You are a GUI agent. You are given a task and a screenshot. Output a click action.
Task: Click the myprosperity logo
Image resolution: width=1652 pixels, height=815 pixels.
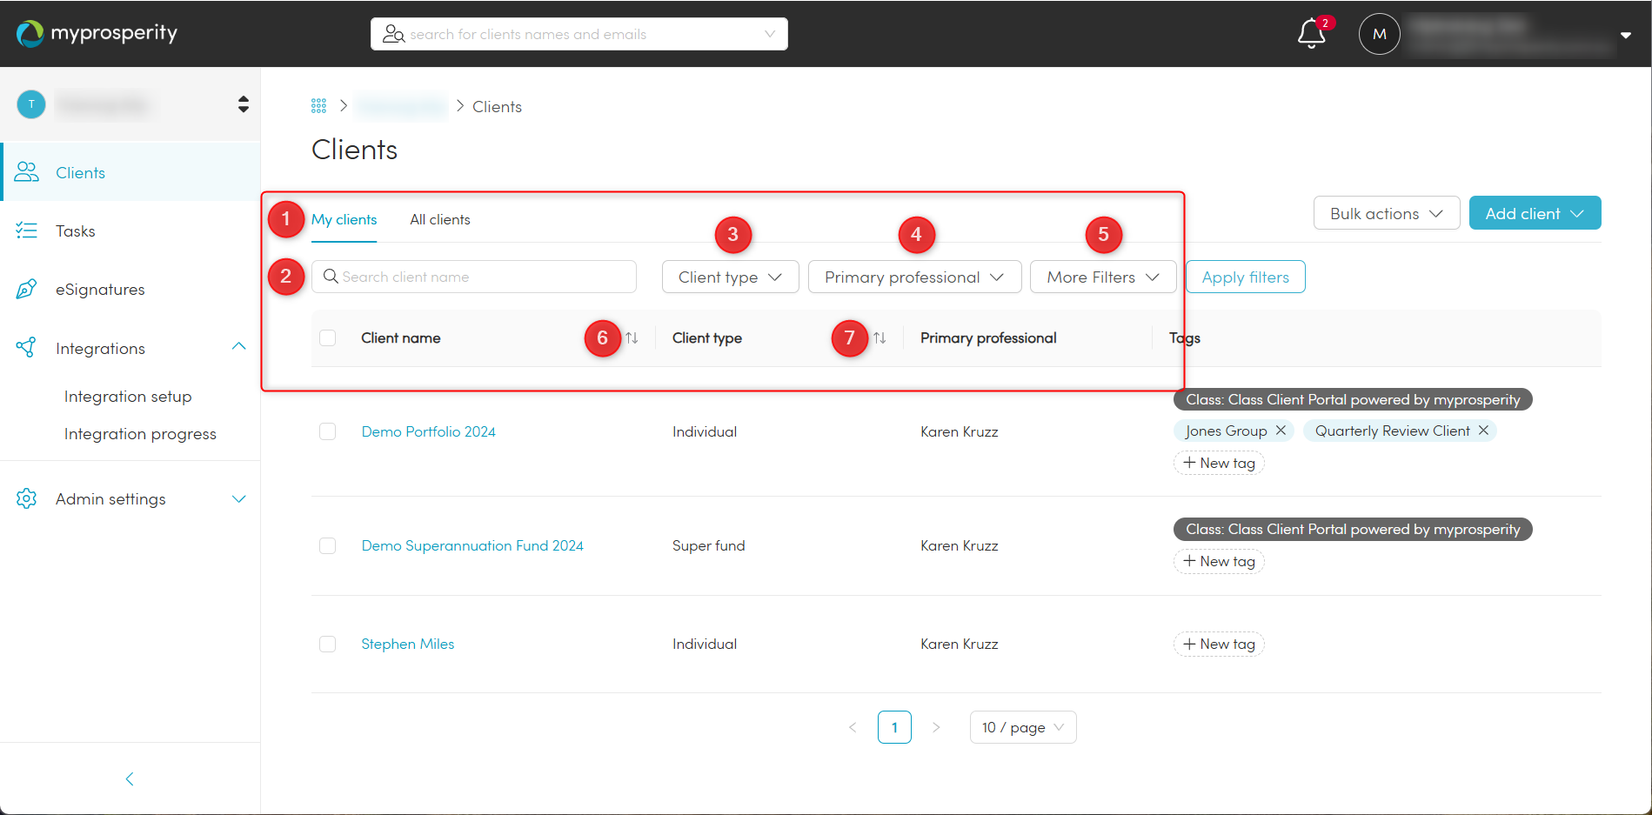(97, 33)
